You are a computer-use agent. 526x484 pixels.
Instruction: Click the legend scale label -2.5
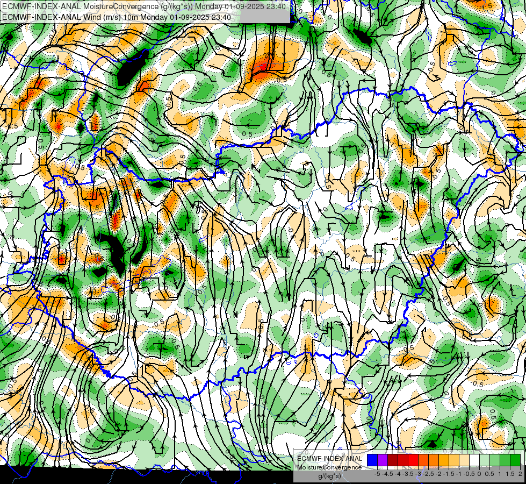click(x=428, y=474)
